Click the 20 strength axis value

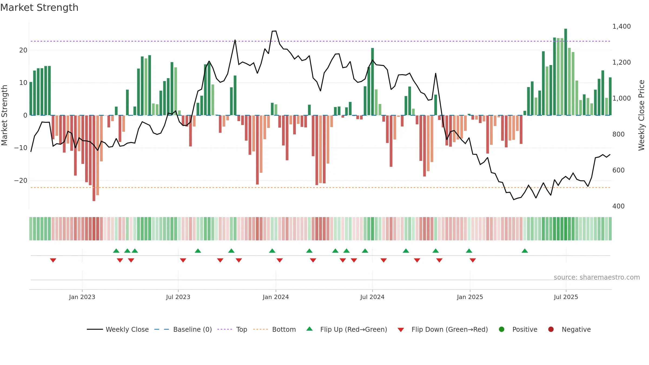23,50
